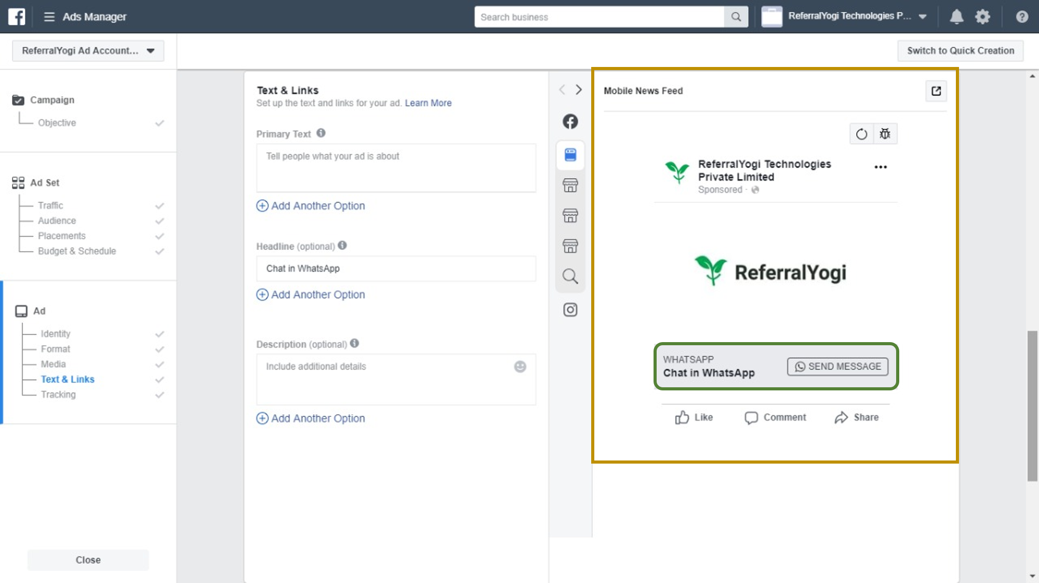Click Switch to Quick Creation button

961,51
